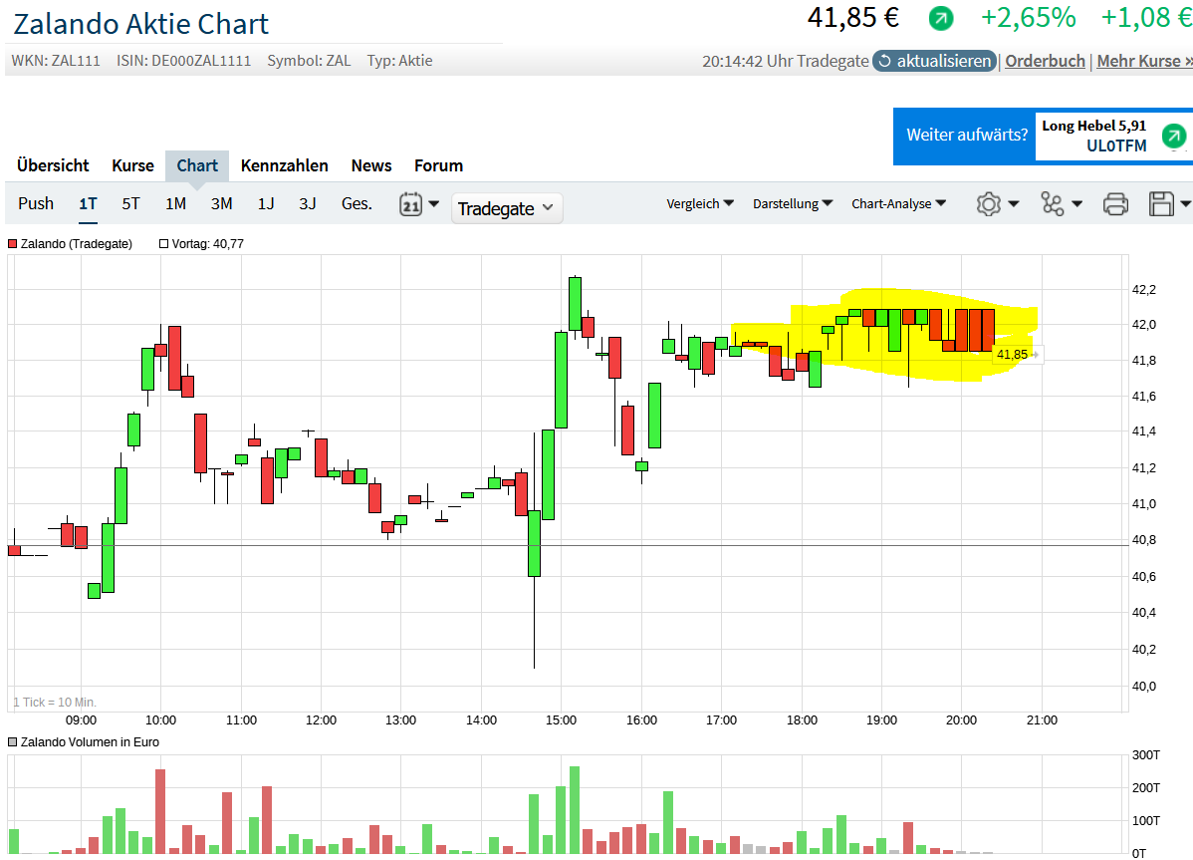
Task: Click the save floppy disk icon
Action: coord(1161,204)
